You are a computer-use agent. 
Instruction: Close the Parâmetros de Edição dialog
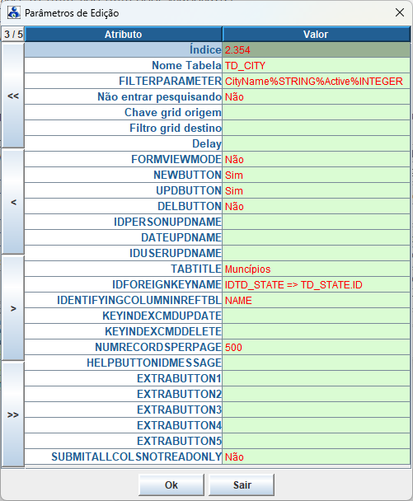click(x=400, y=13)
